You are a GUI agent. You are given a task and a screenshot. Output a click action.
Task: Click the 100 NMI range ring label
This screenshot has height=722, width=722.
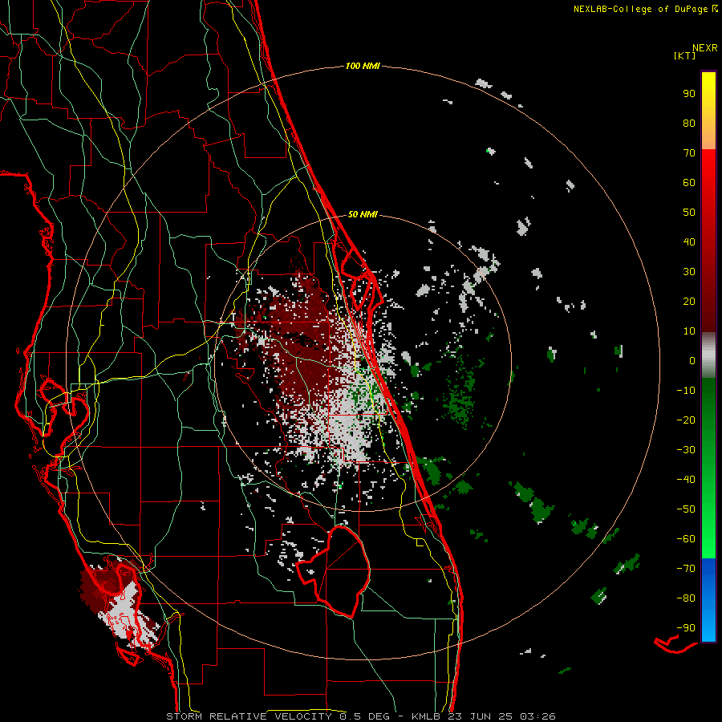(x=363, y=66)
